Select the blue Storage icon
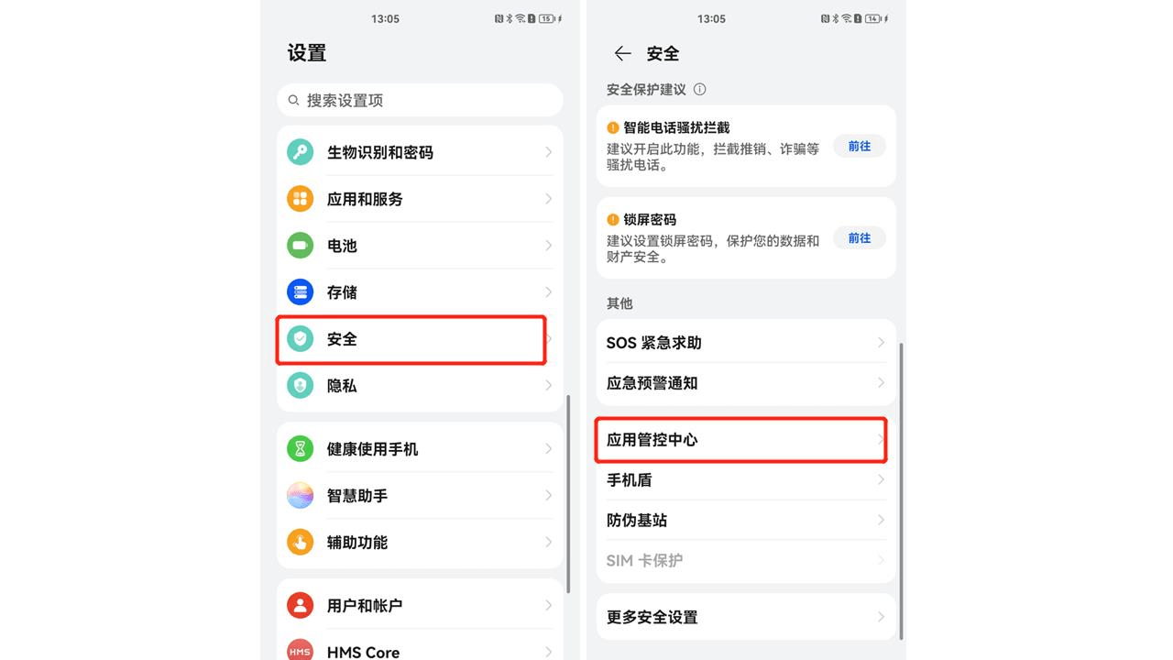 [x=300, y=292]
